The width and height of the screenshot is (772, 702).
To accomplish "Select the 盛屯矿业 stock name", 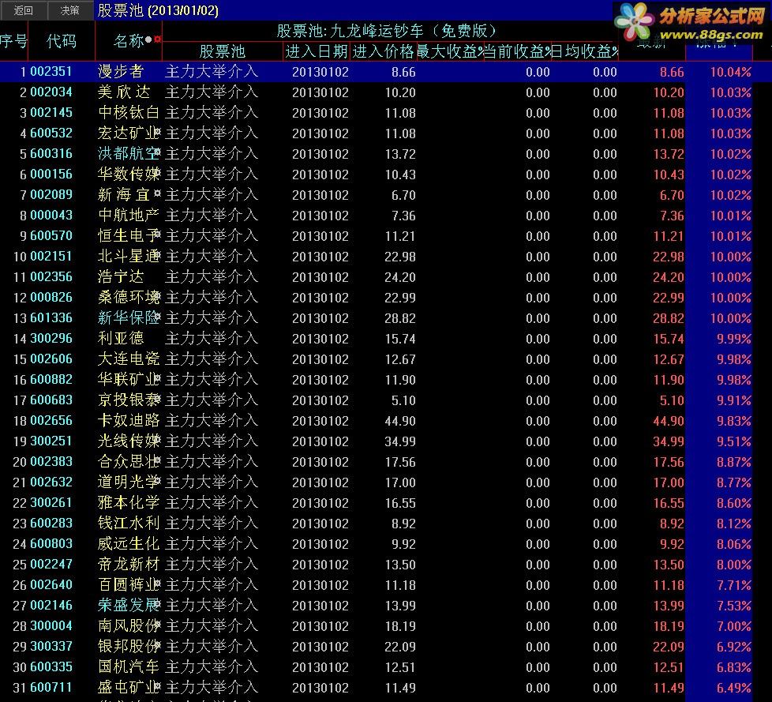I will pos(129,687).
